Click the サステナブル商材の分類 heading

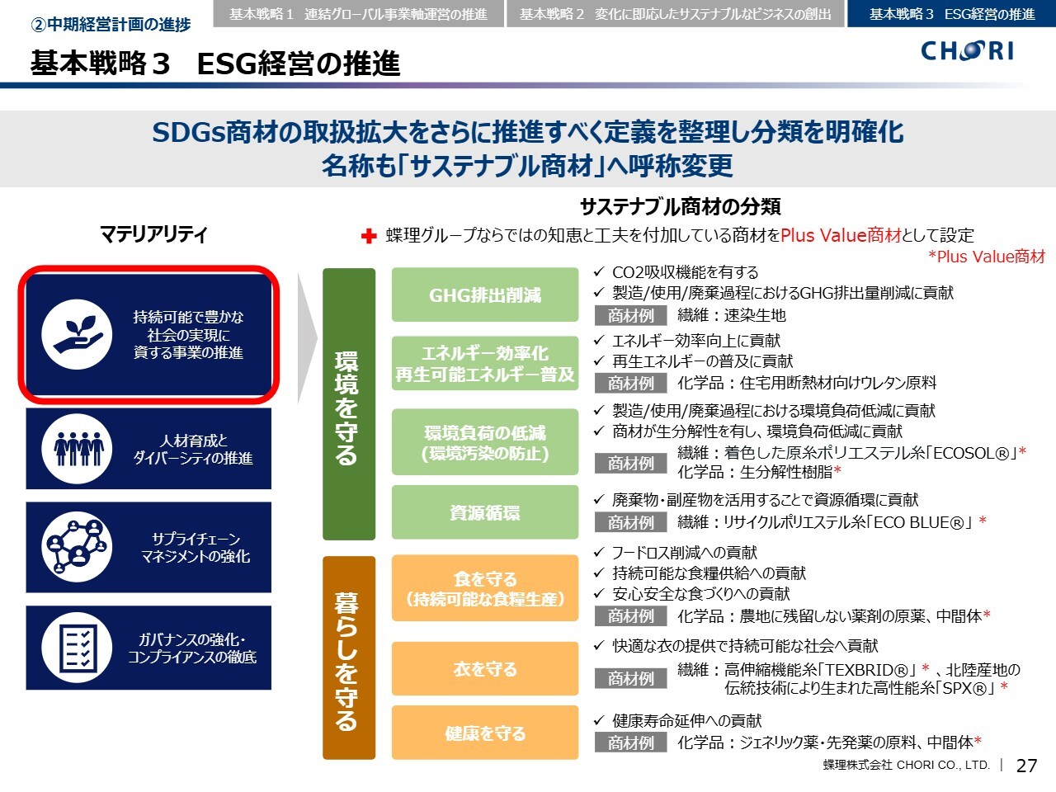[681, 206]
